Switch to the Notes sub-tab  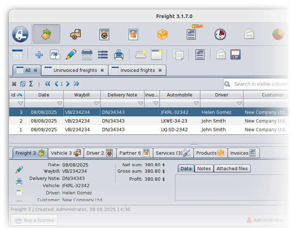pos(204,169)
